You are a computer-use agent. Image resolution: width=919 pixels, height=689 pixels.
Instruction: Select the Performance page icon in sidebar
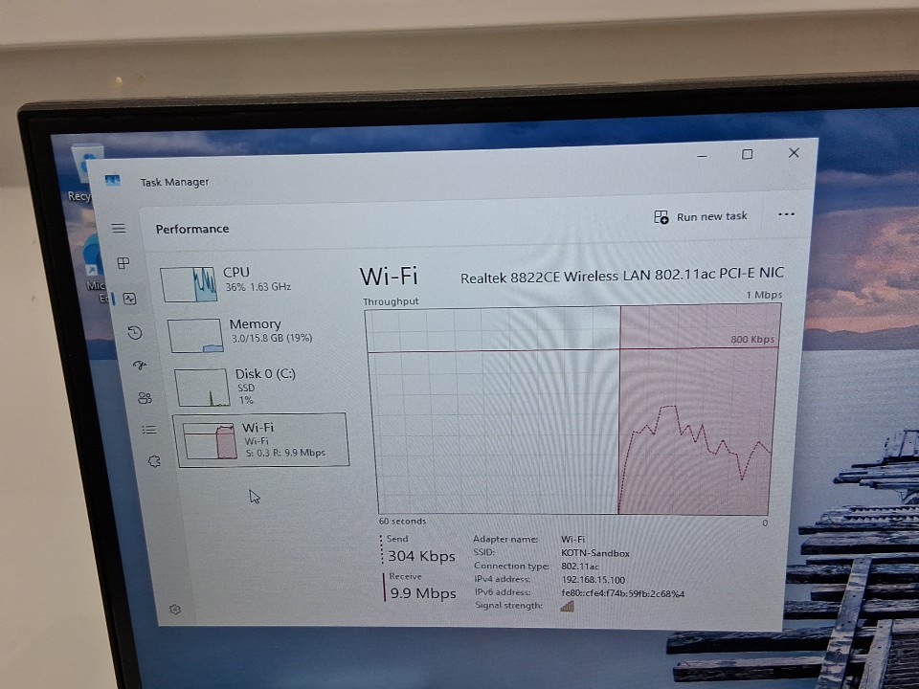point(130,299)
